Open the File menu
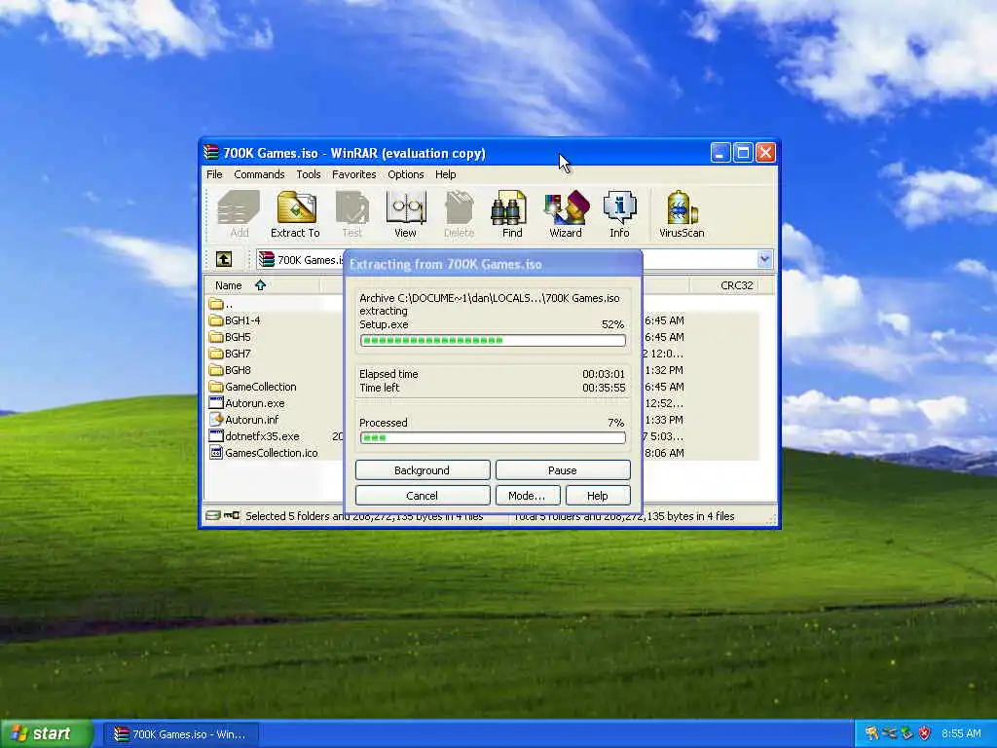This screenshot has height=748, width=997. [x=214, y=174]
